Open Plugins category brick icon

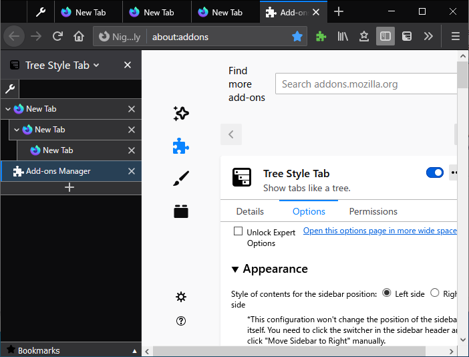pos(181,211)
